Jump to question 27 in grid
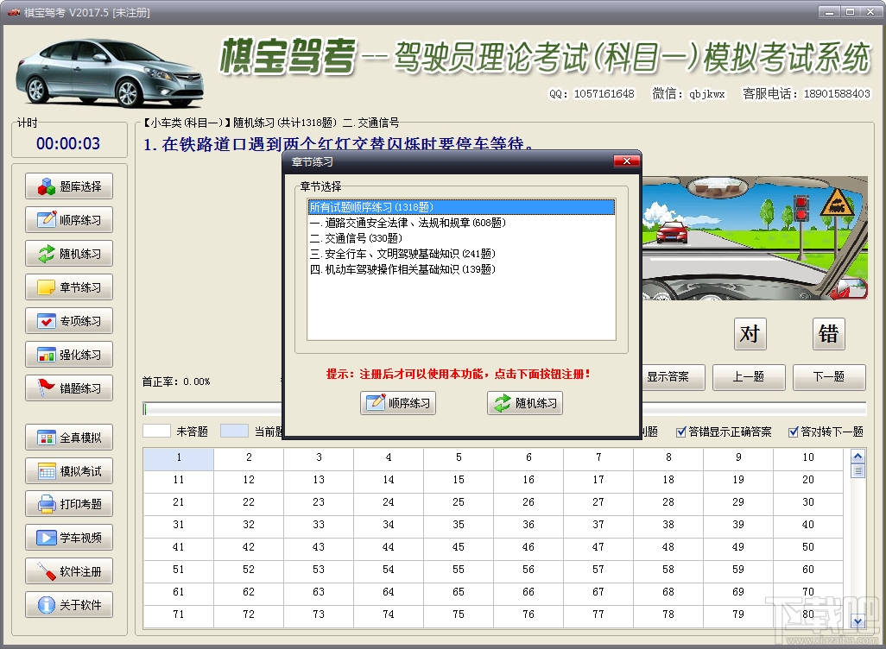Image resolution: width=886 pixels, height=649 pixels. pos(598,502)
